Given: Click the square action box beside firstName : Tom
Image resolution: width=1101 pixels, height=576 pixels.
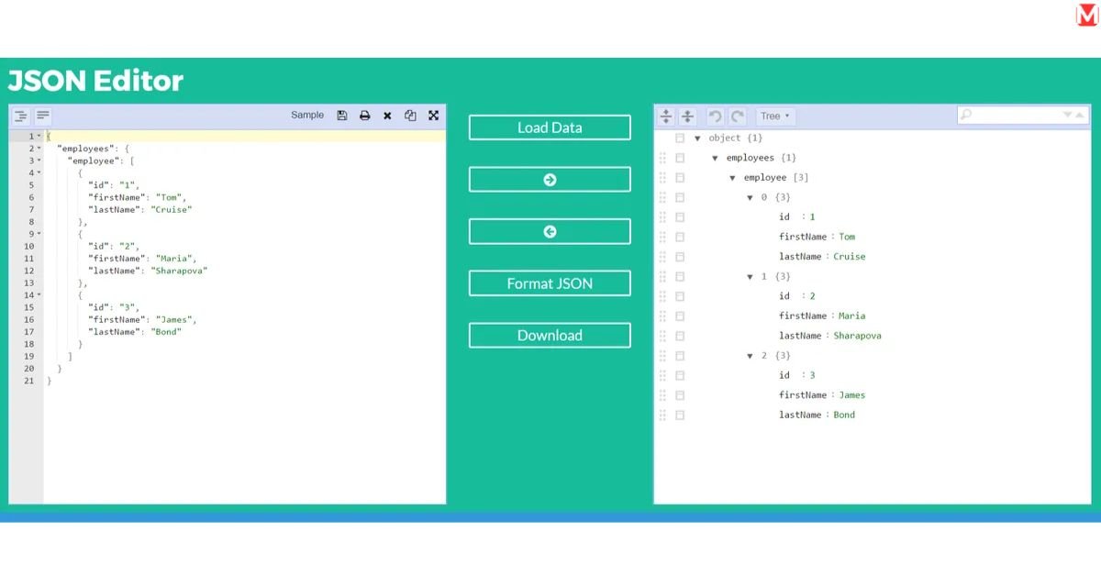Looking at the screenshot, I should (680, 237).
